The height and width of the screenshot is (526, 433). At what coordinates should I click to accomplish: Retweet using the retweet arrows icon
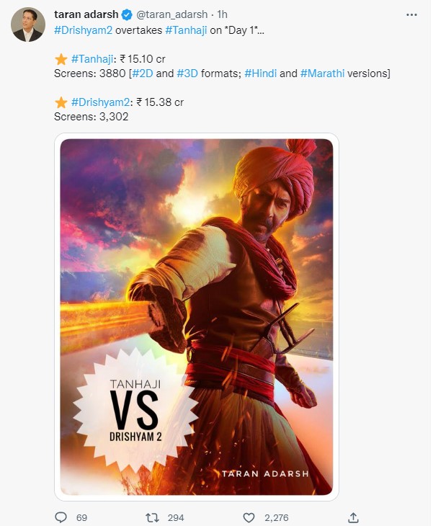point(152,517)
